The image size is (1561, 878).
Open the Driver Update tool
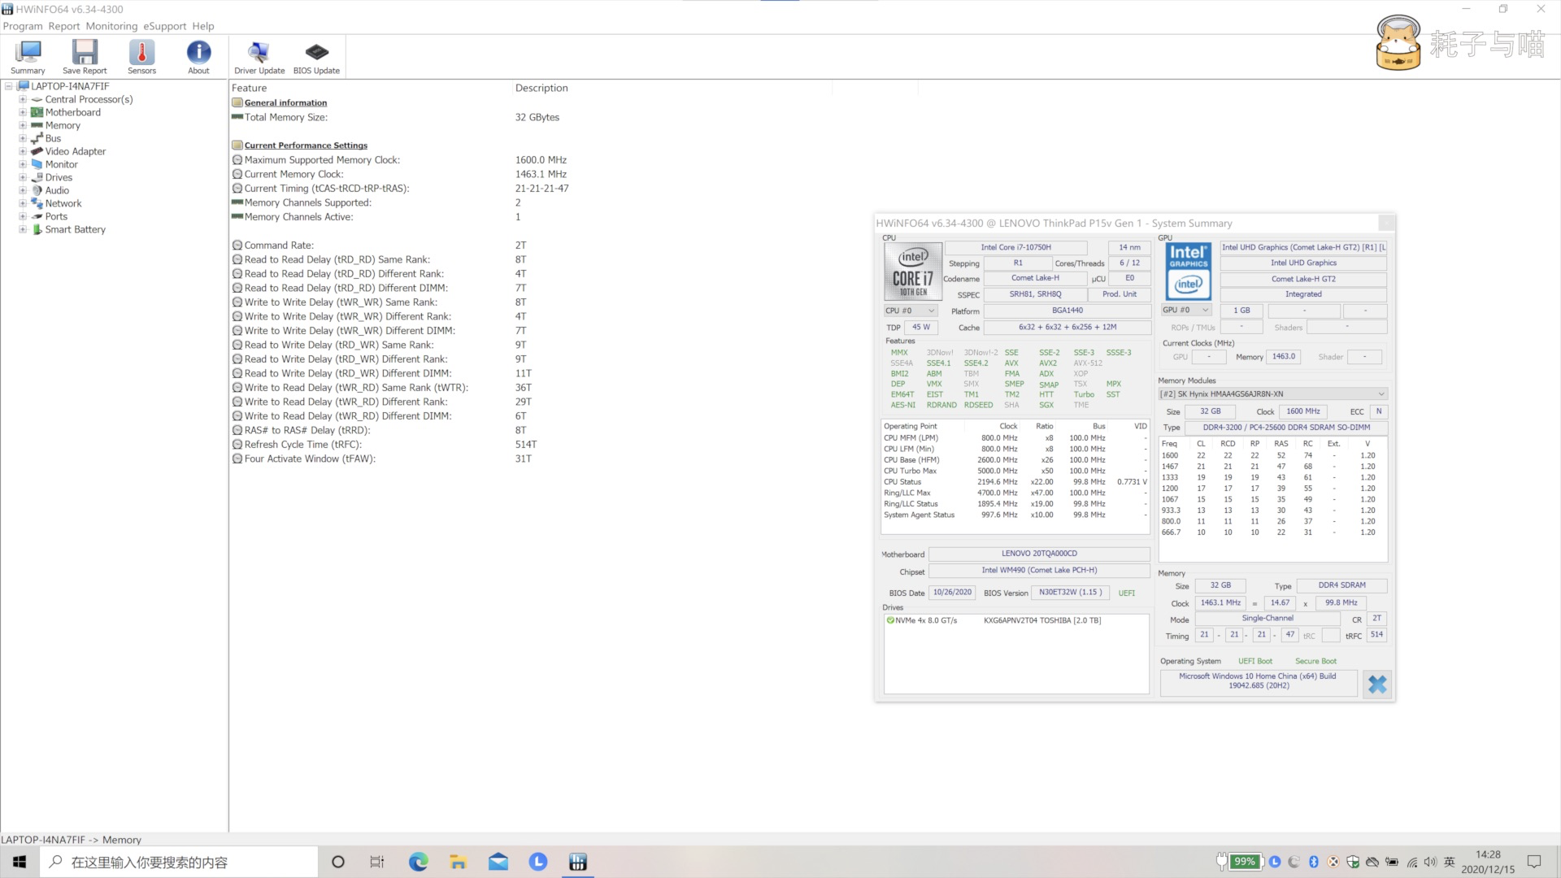259,57
